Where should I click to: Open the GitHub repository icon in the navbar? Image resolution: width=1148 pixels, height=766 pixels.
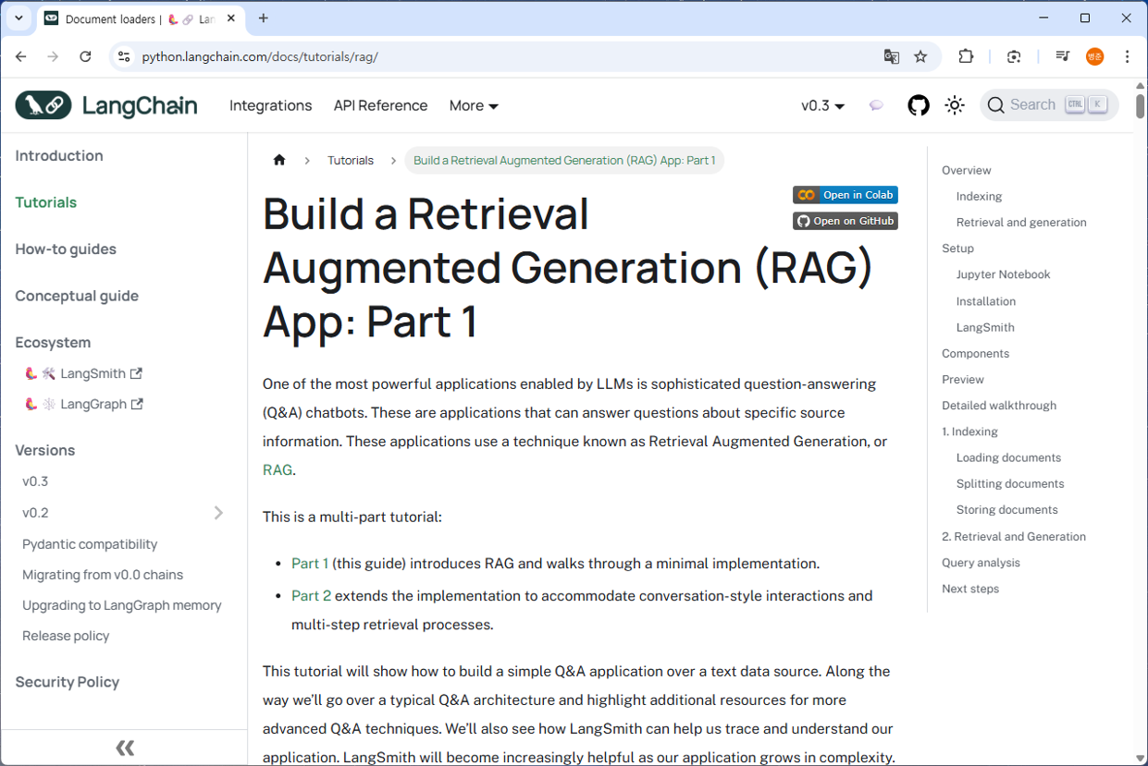point(918,105)
